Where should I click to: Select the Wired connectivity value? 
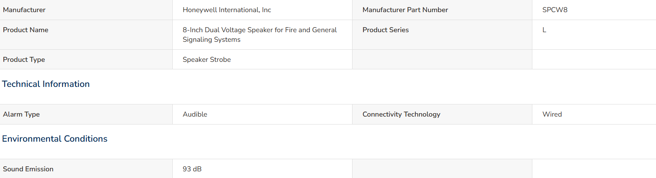tap(552, 114)
